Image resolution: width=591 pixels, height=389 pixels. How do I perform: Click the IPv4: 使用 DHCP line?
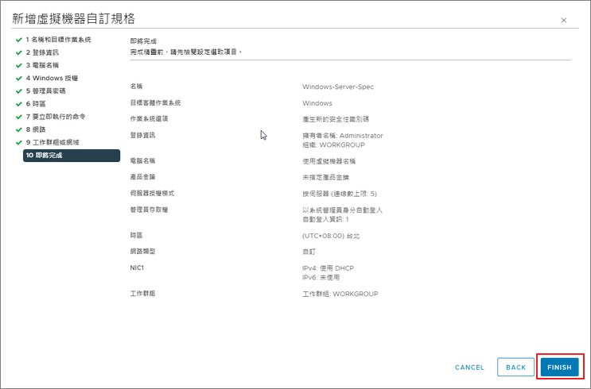328,268
